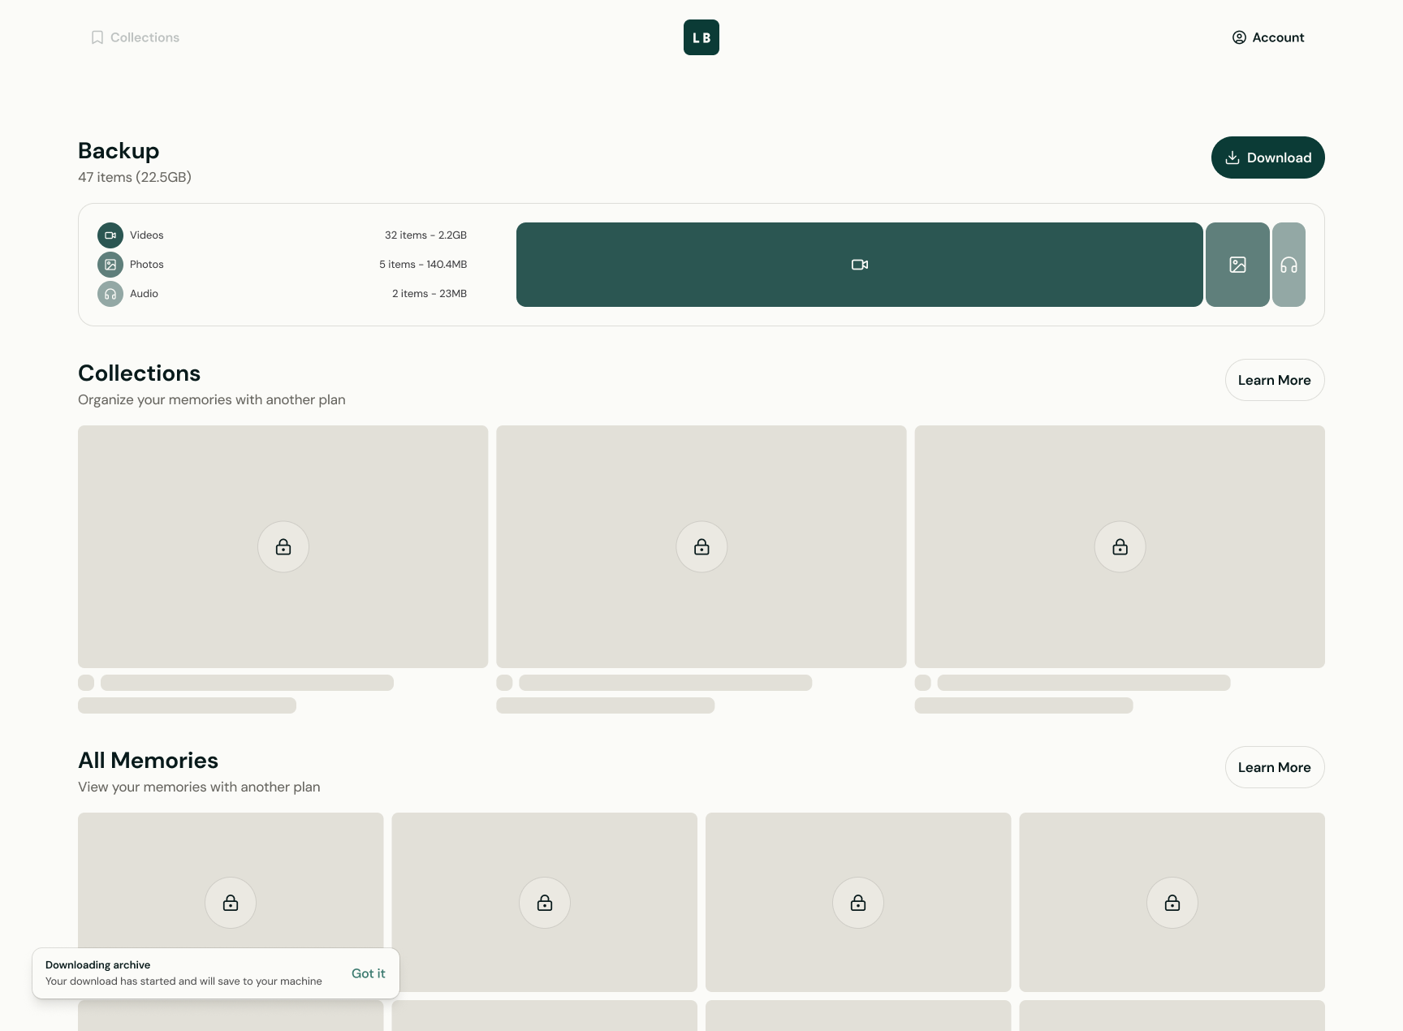Viewport: 1403px width, 1031px height.
Task: Open the Account menu
Action: click(x=1268, y=37)
